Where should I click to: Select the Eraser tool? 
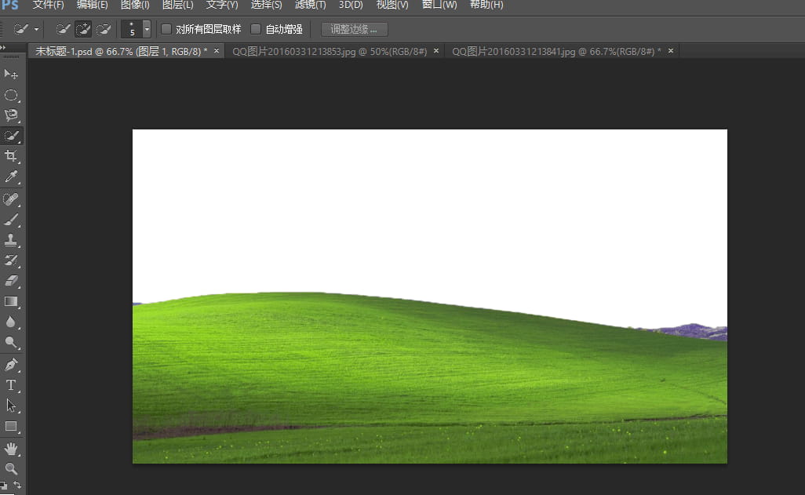pyautogui.click(x=11, y=281)
